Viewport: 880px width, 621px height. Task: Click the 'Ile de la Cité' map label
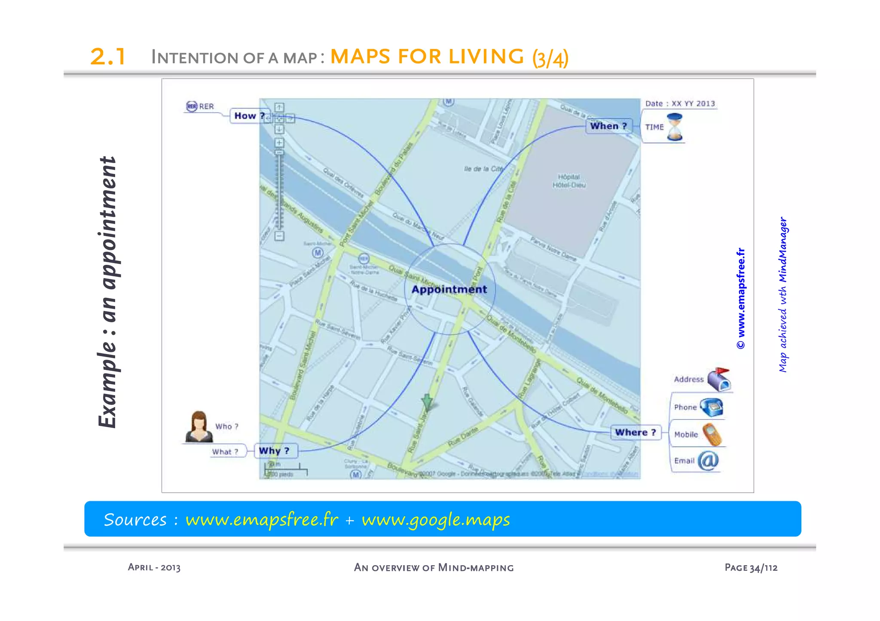[x=483, y=169]
